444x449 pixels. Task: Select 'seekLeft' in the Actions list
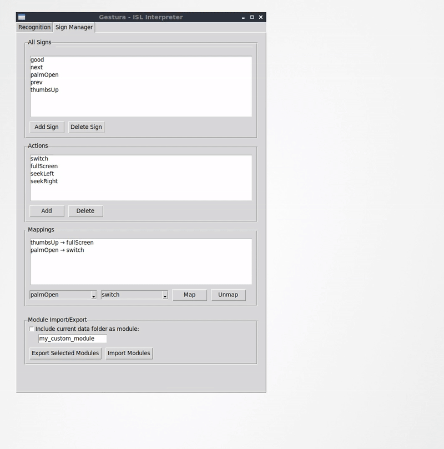141,174
